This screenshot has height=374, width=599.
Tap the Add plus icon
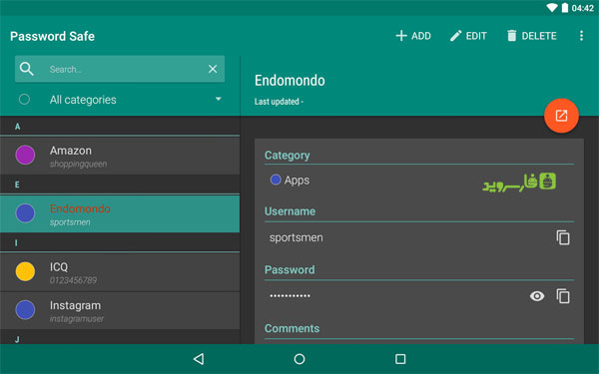pos(401,36)
